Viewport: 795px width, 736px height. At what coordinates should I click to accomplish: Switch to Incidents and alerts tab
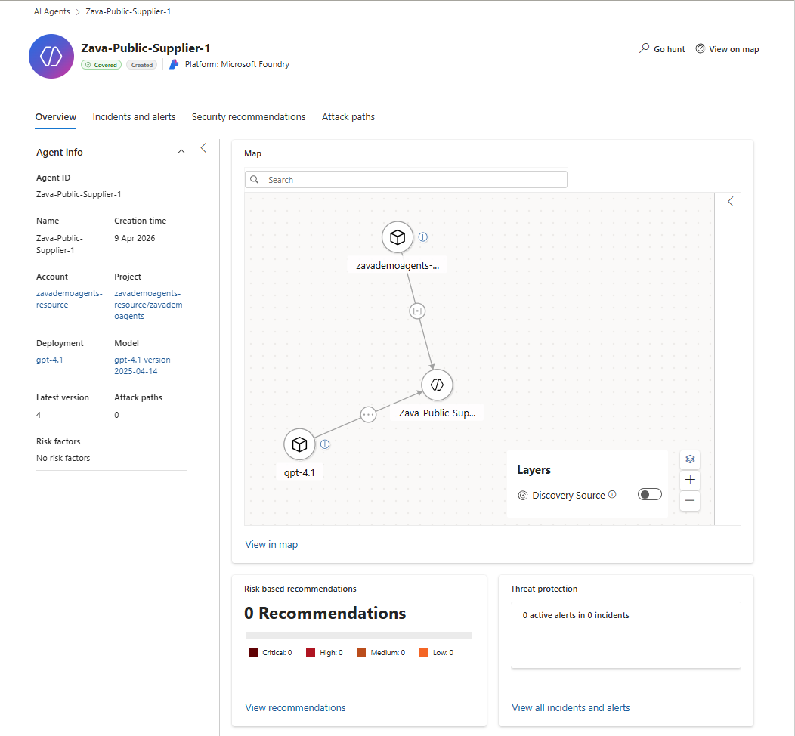click(134, 117)
